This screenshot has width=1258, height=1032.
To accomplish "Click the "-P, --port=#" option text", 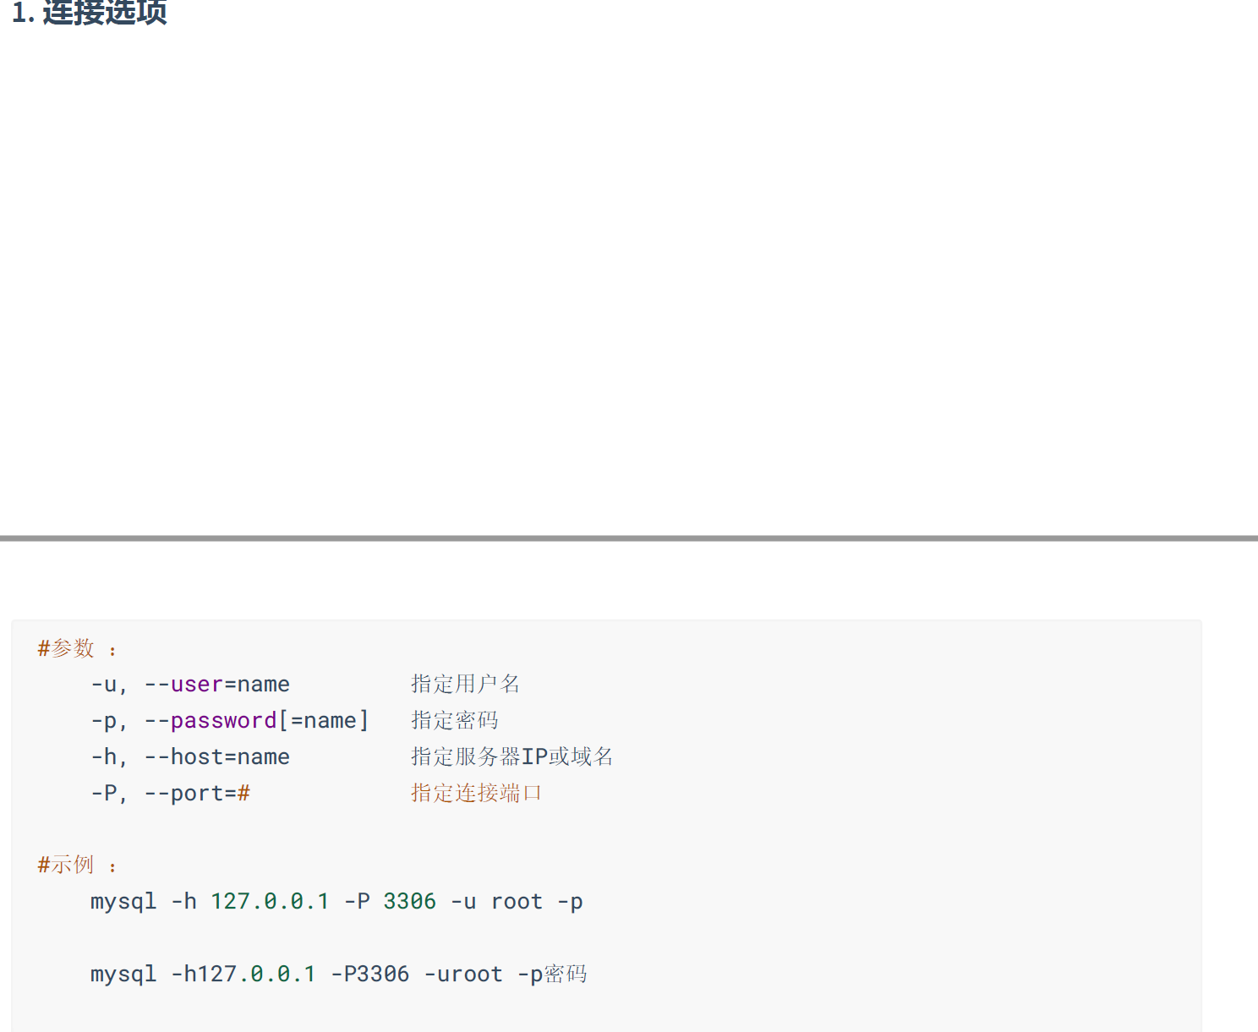I will 170,794.
